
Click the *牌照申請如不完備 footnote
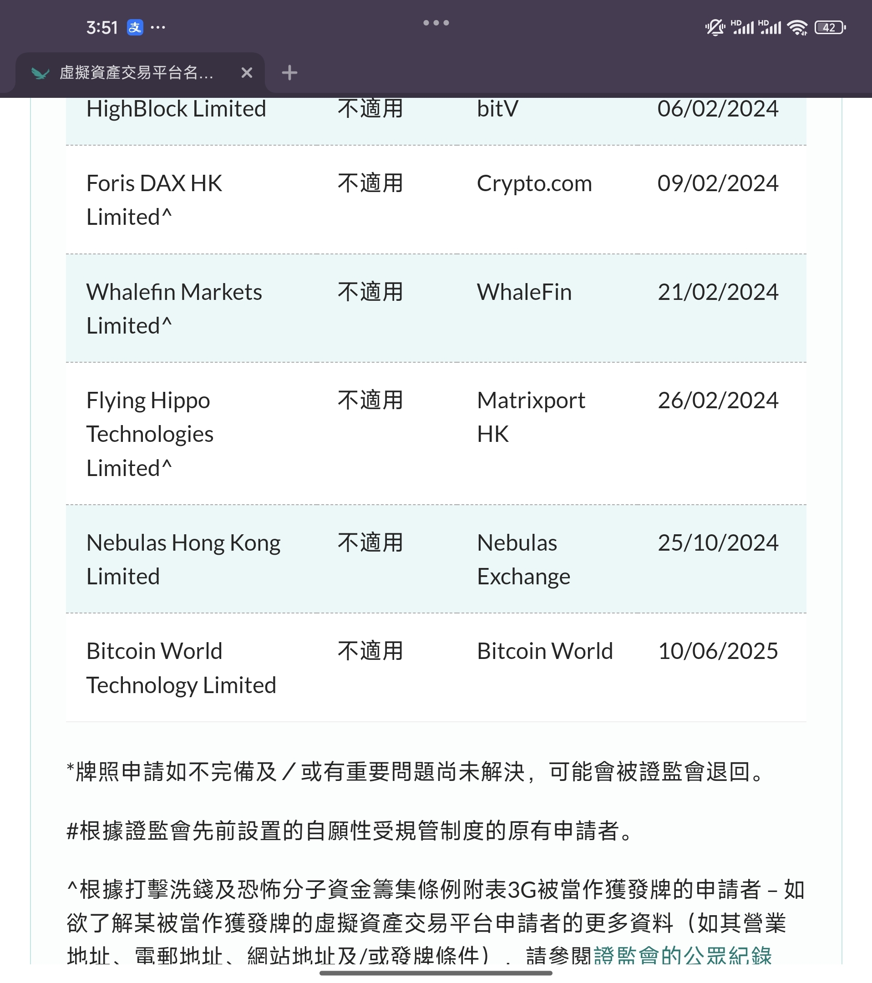point(415,771)
